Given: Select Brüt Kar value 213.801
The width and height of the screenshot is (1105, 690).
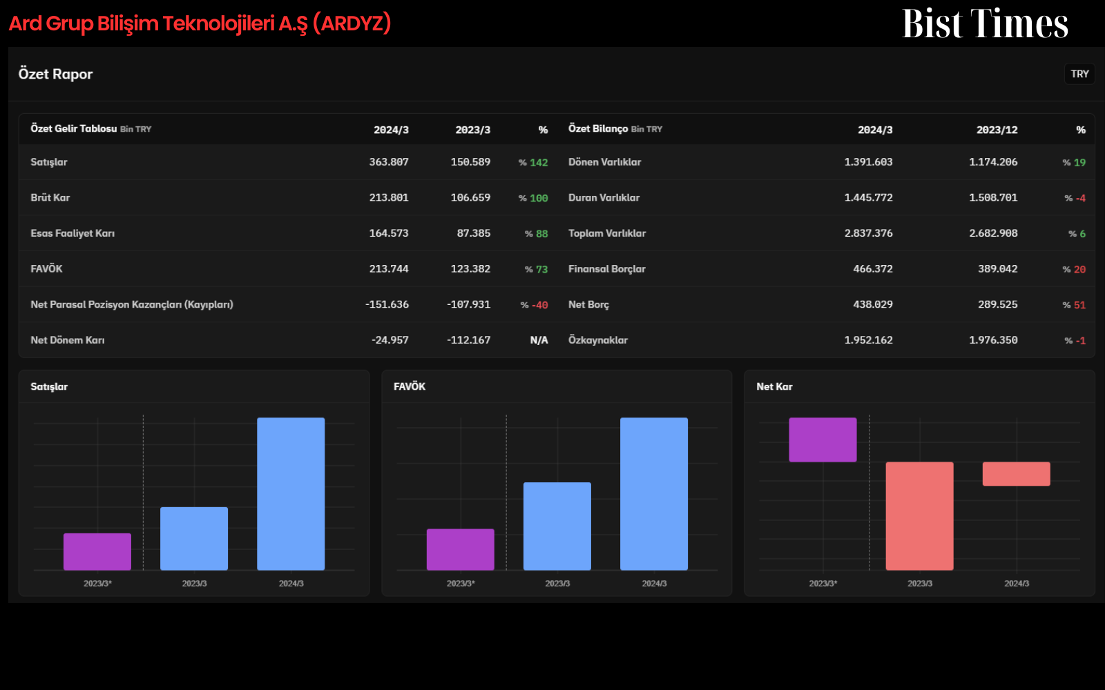Looking at the screenshot, I should point(389,197).
